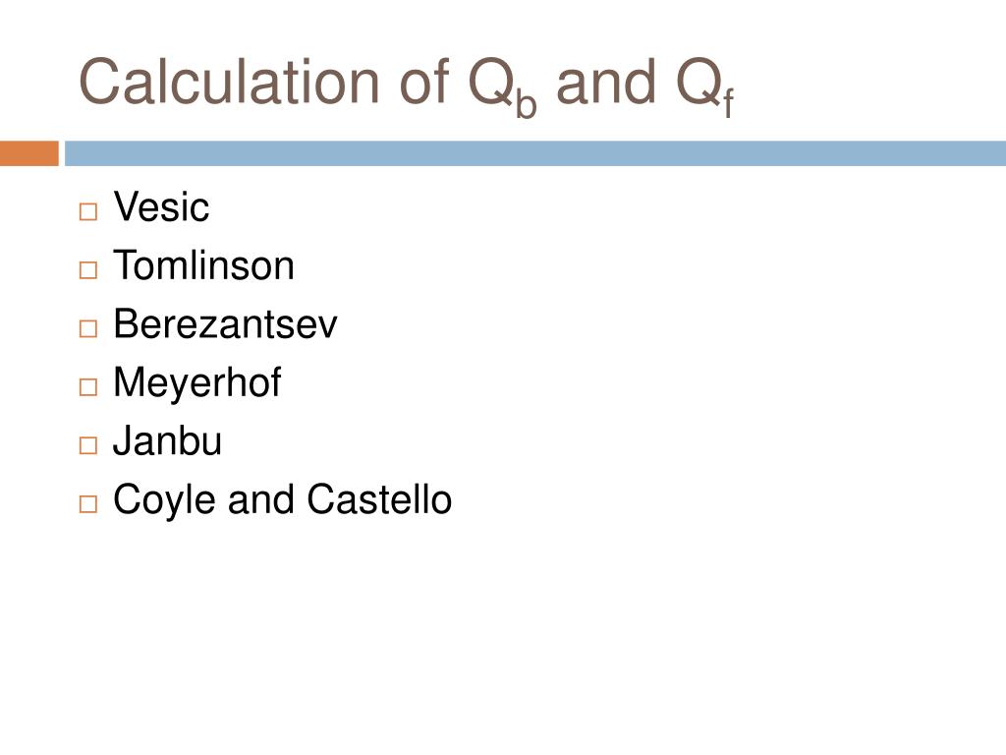Click the word 'Calculation' in the title
1006x755 pixels.
coord(230,83)
